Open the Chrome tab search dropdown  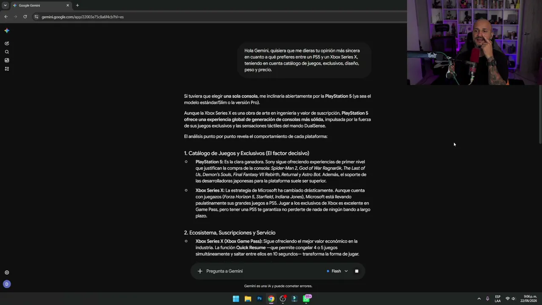click(5, 6)
